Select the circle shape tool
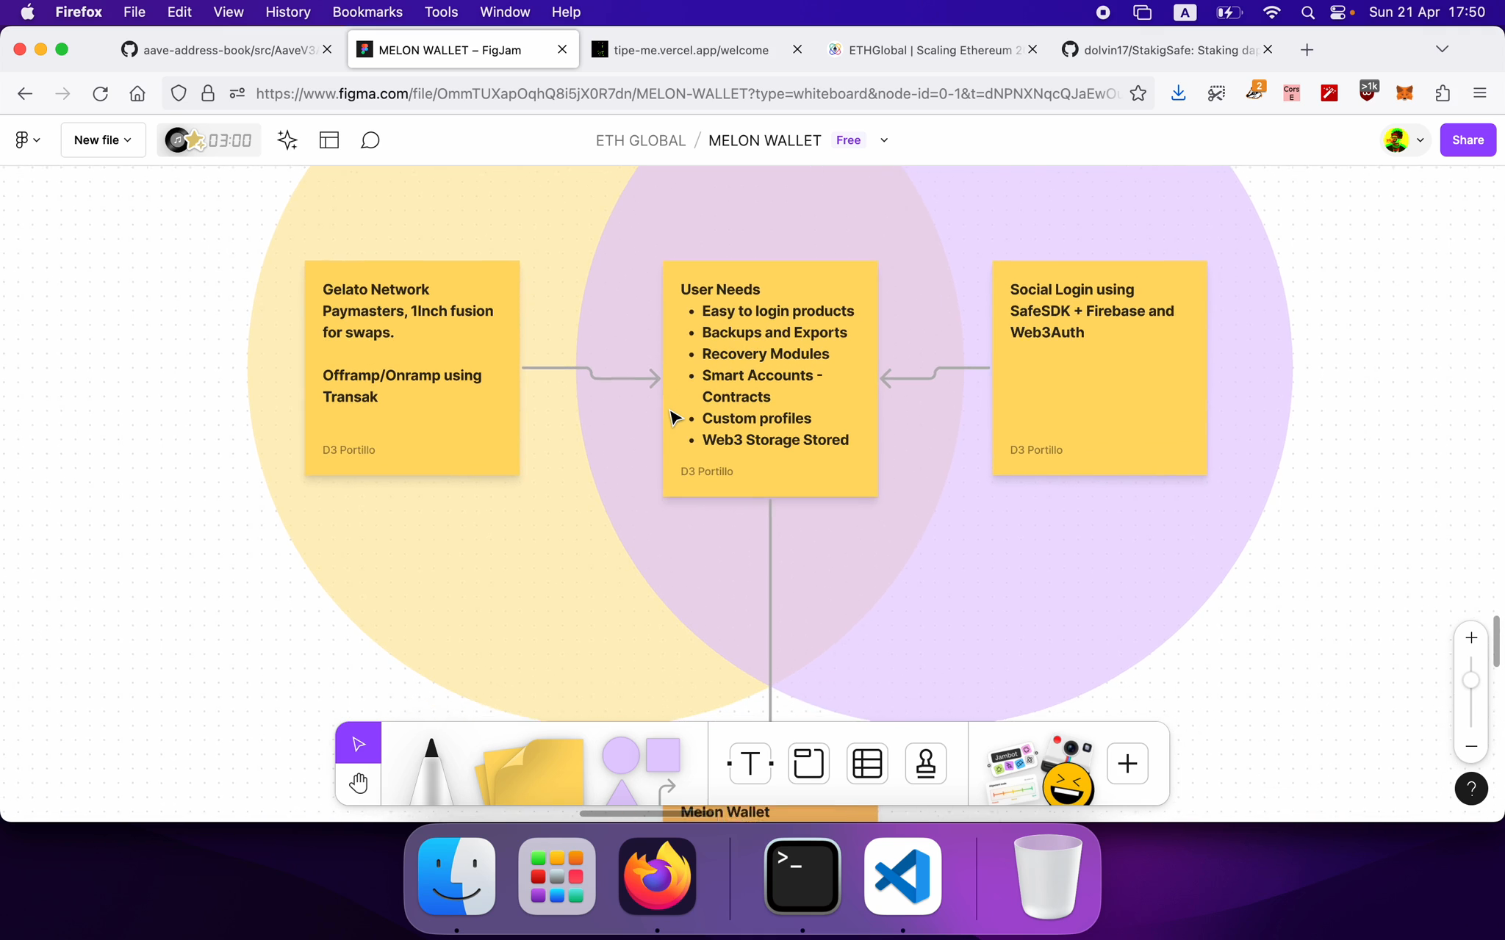 (620, 755)
